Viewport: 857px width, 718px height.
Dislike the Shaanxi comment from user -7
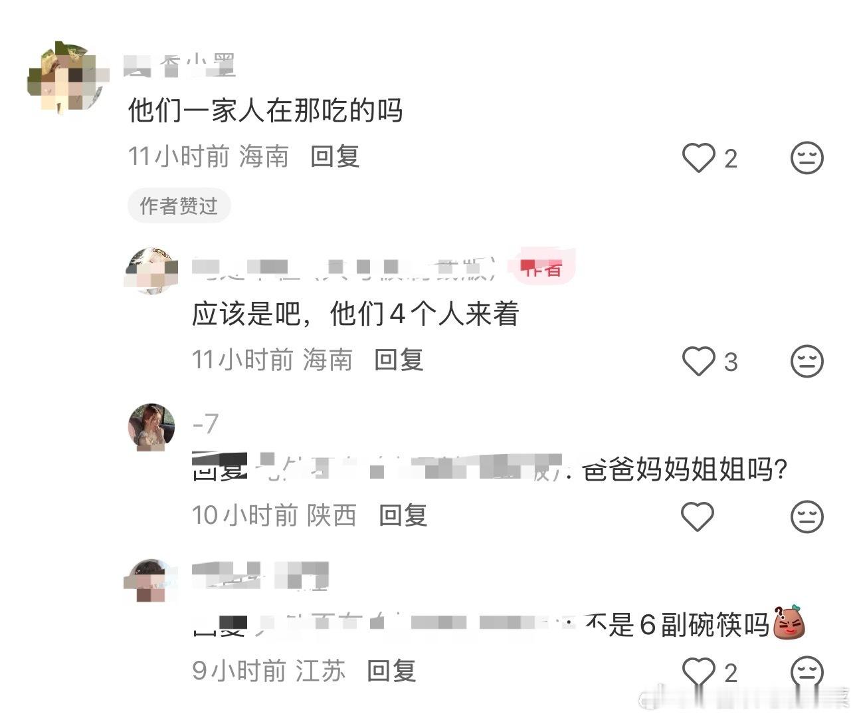point(807,517)
